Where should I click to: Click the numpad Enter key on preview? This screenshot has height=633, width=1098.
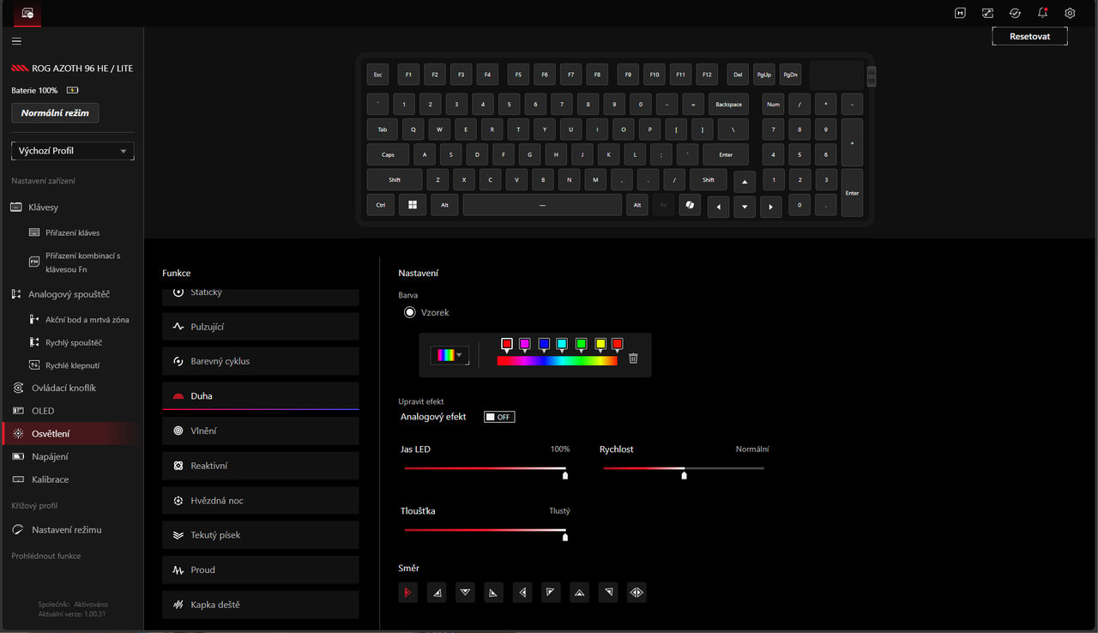[x=852, y=192]
